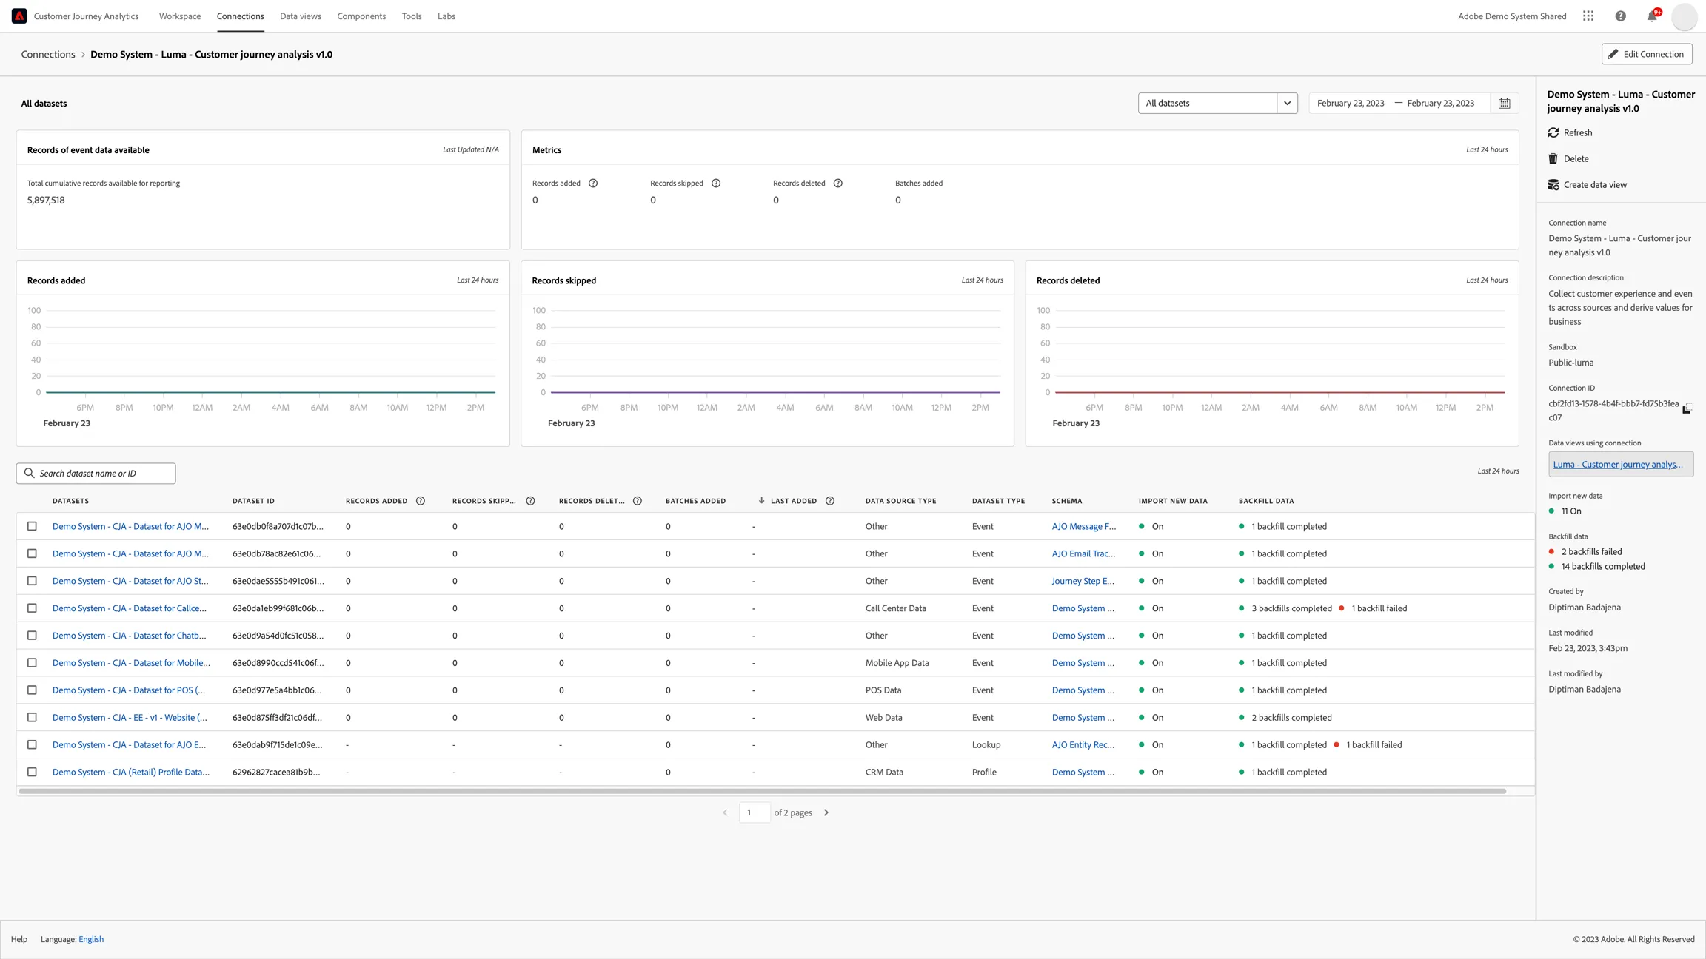Open the Journey Step E... schema link

(1083, 581)
